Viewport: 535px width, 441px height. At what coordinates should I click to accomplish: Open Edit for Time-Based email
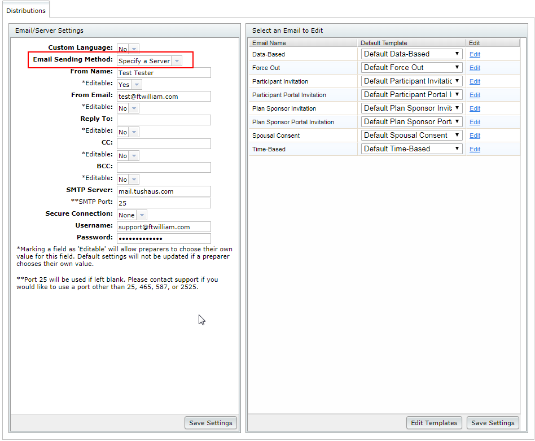(x=475, y=150)
